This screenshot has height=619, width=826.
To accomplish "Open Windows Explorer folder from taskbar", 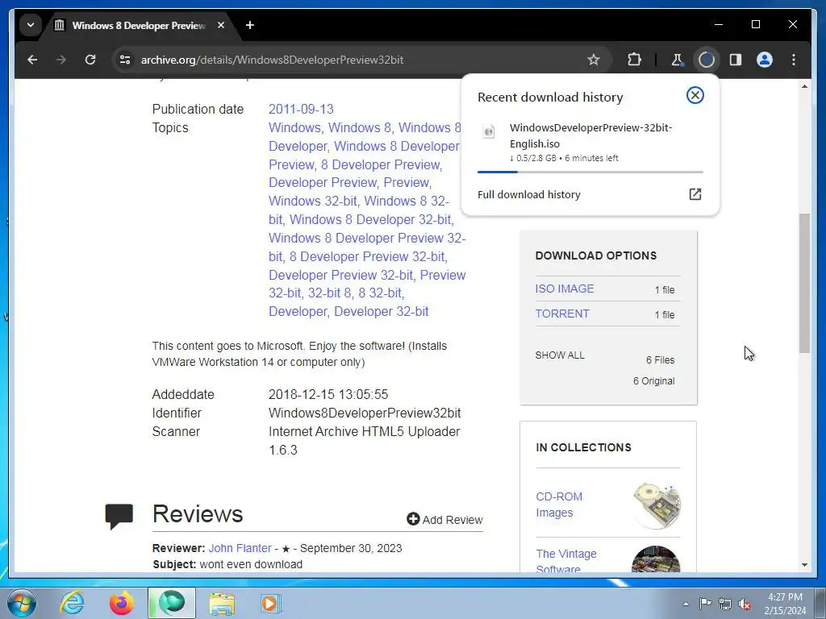I will [x=222, y=603].
